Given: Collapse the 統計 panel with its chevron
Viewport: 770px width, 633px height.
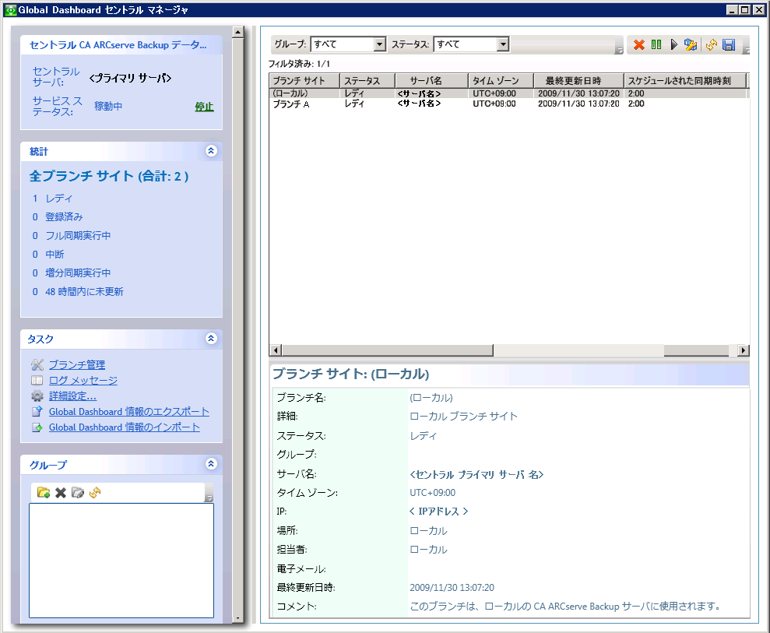Looking at the screenshot, I should click(x=211, y=151).
